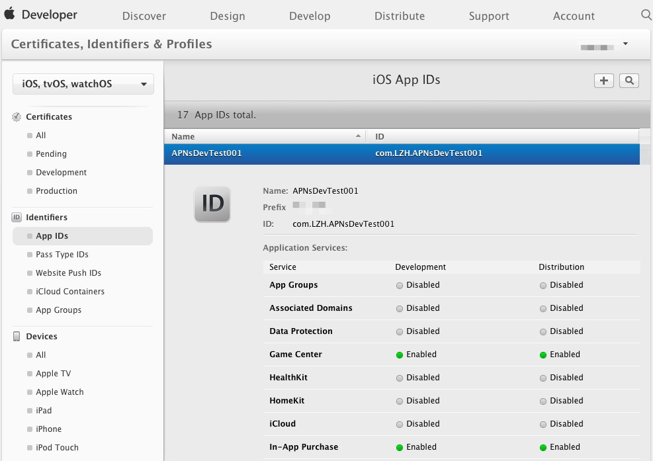Sort by Name column arrow

(358, 136)
